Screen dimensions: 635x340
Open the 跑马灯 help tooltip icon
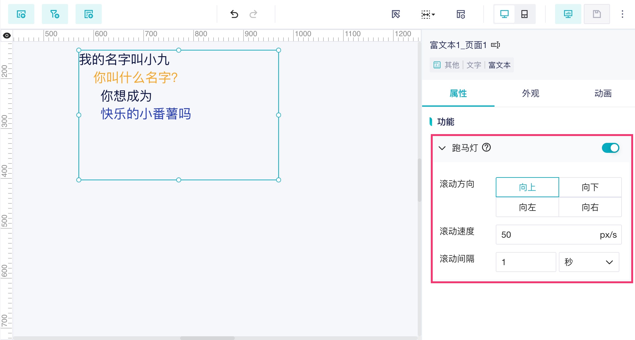[486, 147]
